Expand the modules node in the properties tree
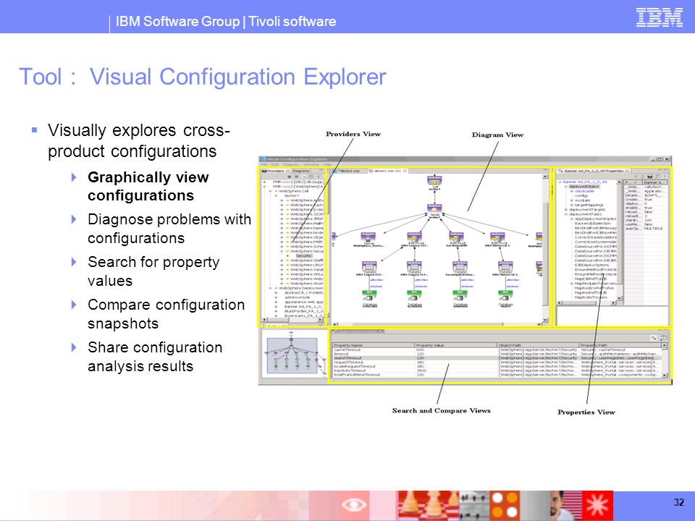 point(572,200)
